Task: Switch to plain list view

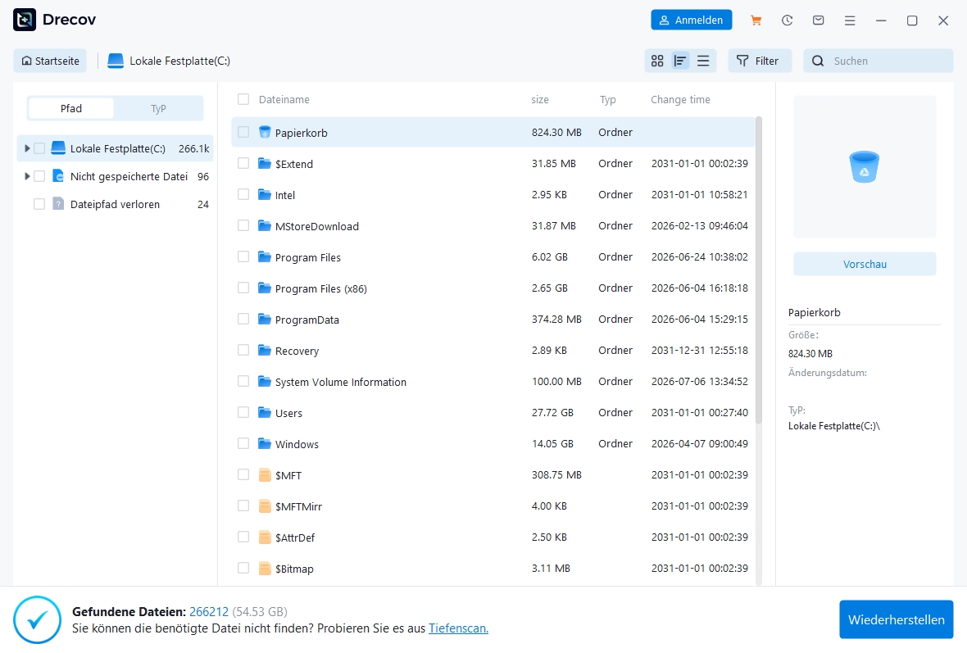Action: (703, 61)
